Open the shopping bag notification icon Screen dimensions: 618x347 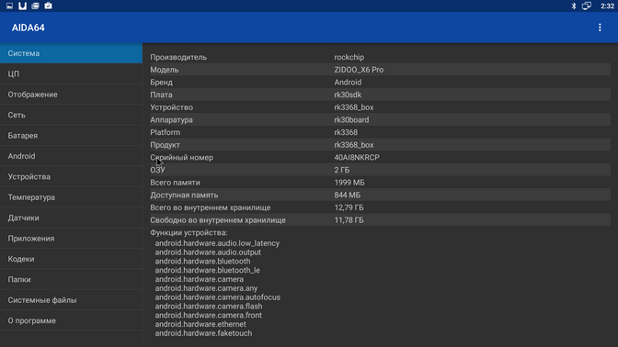pos(48,6)
